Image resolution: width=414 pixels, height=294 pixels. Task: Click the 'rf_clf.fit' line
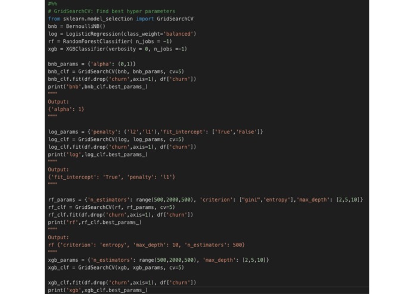(x=120, y=215)
